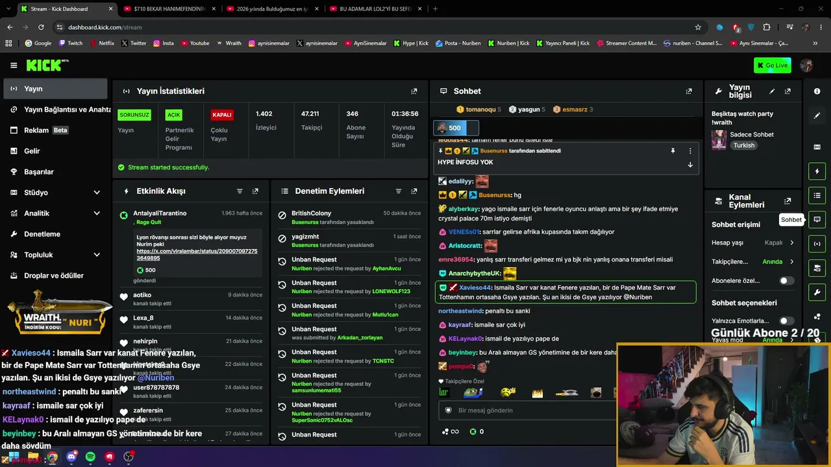This screenshot has height=467, width=831.
Task: Open the Başarılar sidebar item
Action: 55,172
